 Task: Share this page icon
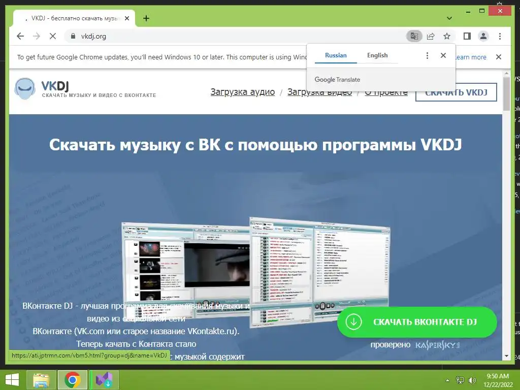(x=431, y=36)
